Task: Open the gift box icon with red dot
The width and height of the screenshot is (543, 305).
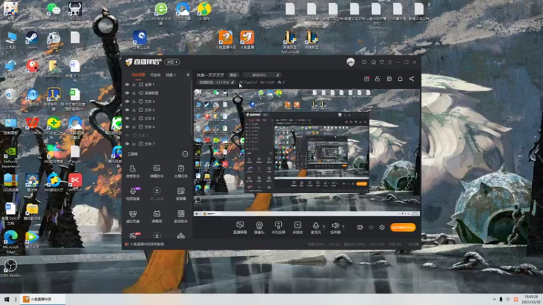Action: pyautogui.click(x=367, y=79)
